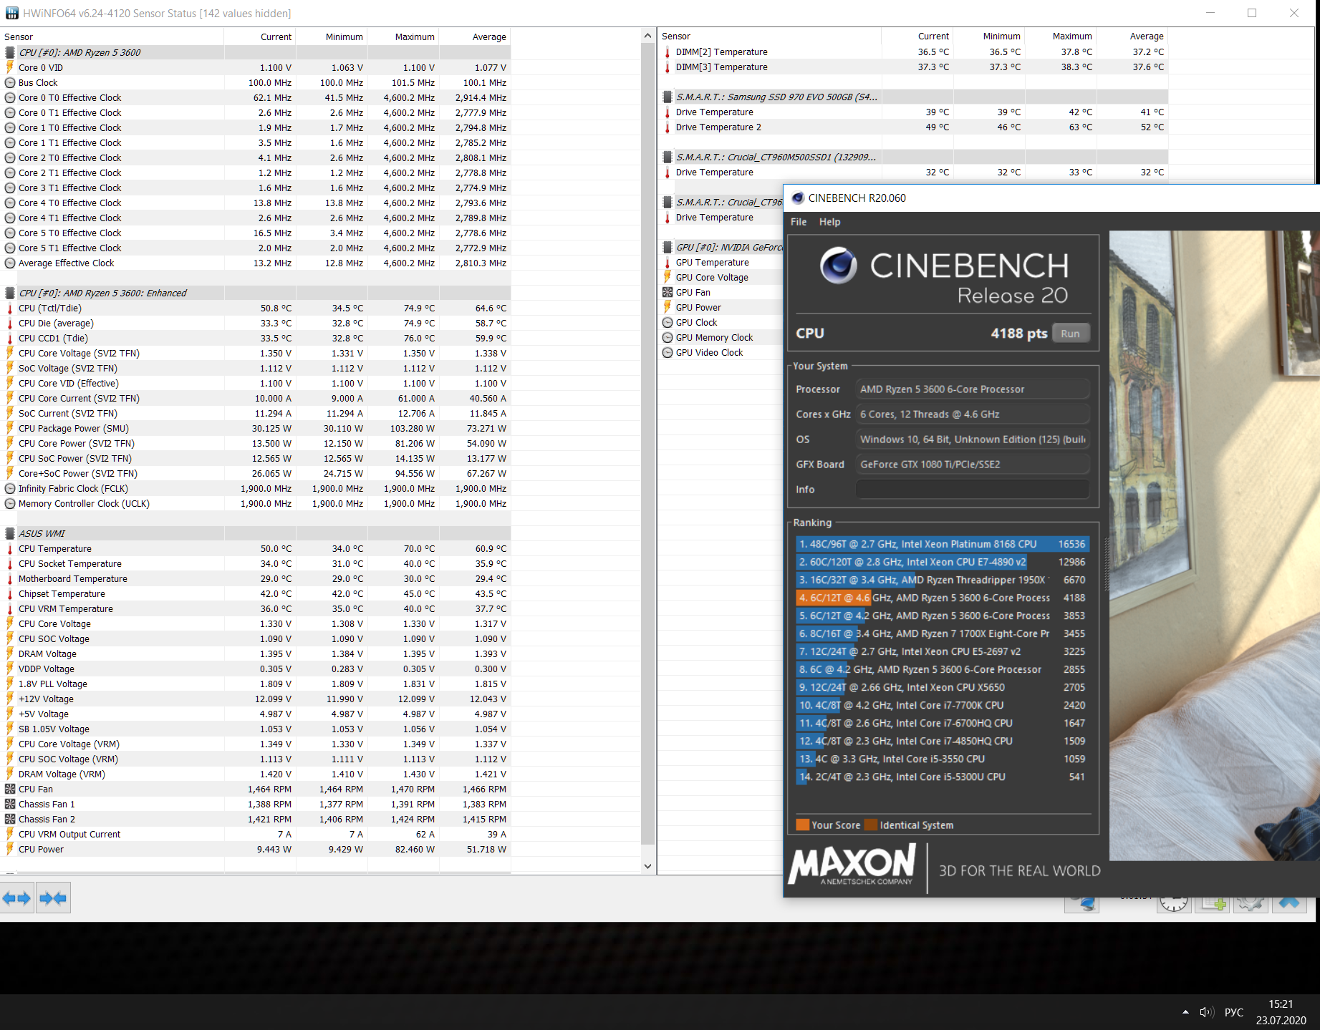This screenshot has width=1320, height=1030.
Task: Click the clock icon beside GPU Memory Clock
Action: pos(668,338)
